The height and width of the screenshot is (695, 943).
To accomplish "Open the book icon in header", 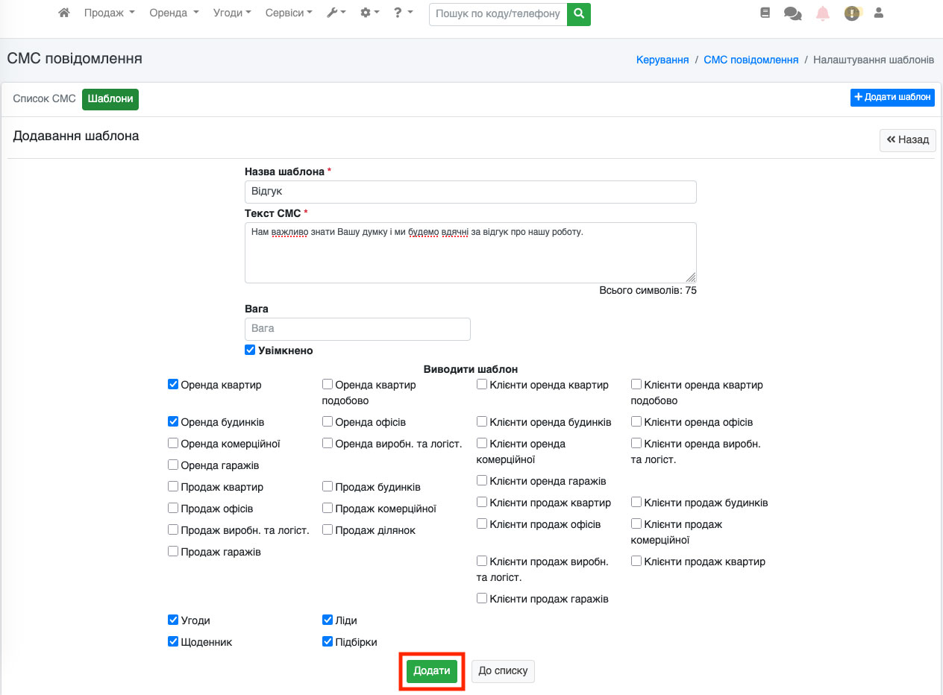I will (765, 13).
